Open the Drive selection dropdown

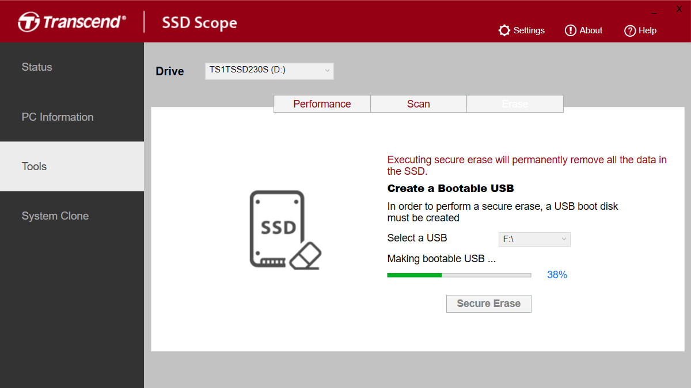[269, 71]
